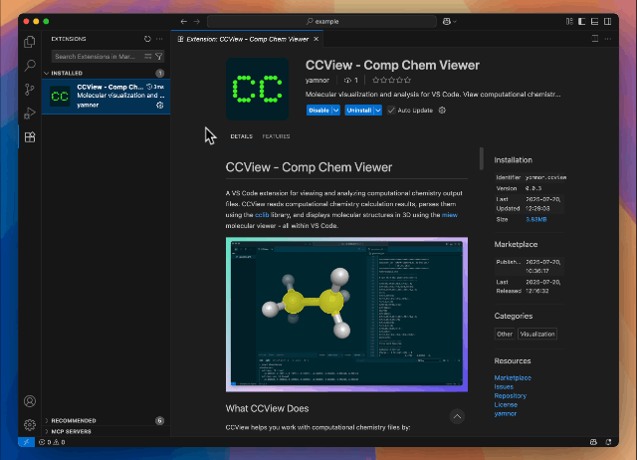Select the Extensions view icon
The height and width of the screenshot is (460, 637).
coord(30,137)
